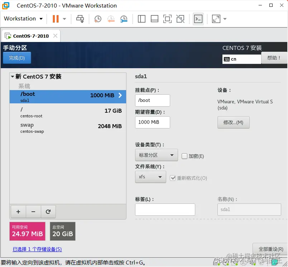Open the snapshot manager wrench-clock icon

pos(124,19)
